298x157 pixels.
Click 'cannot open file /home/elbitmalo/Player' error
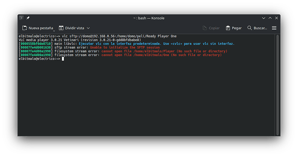164,51
